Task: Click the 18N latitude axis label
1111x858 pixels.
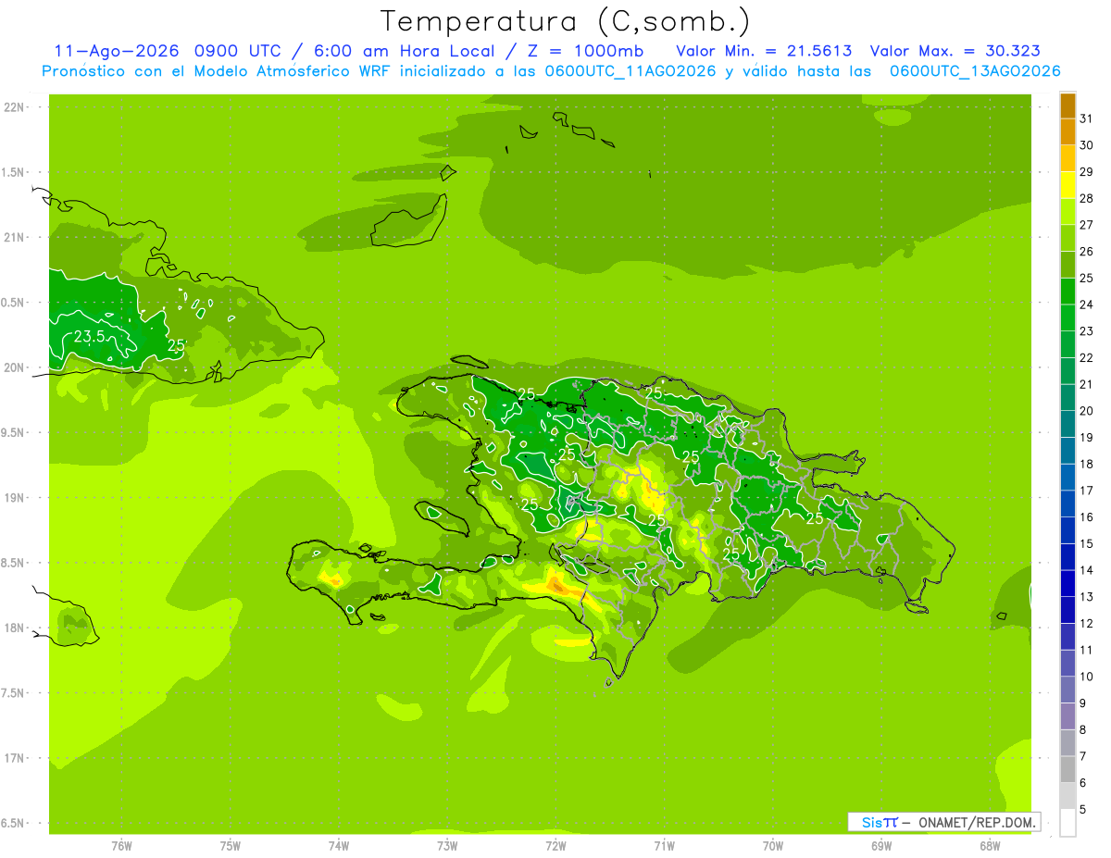Action: pos(13,628)
